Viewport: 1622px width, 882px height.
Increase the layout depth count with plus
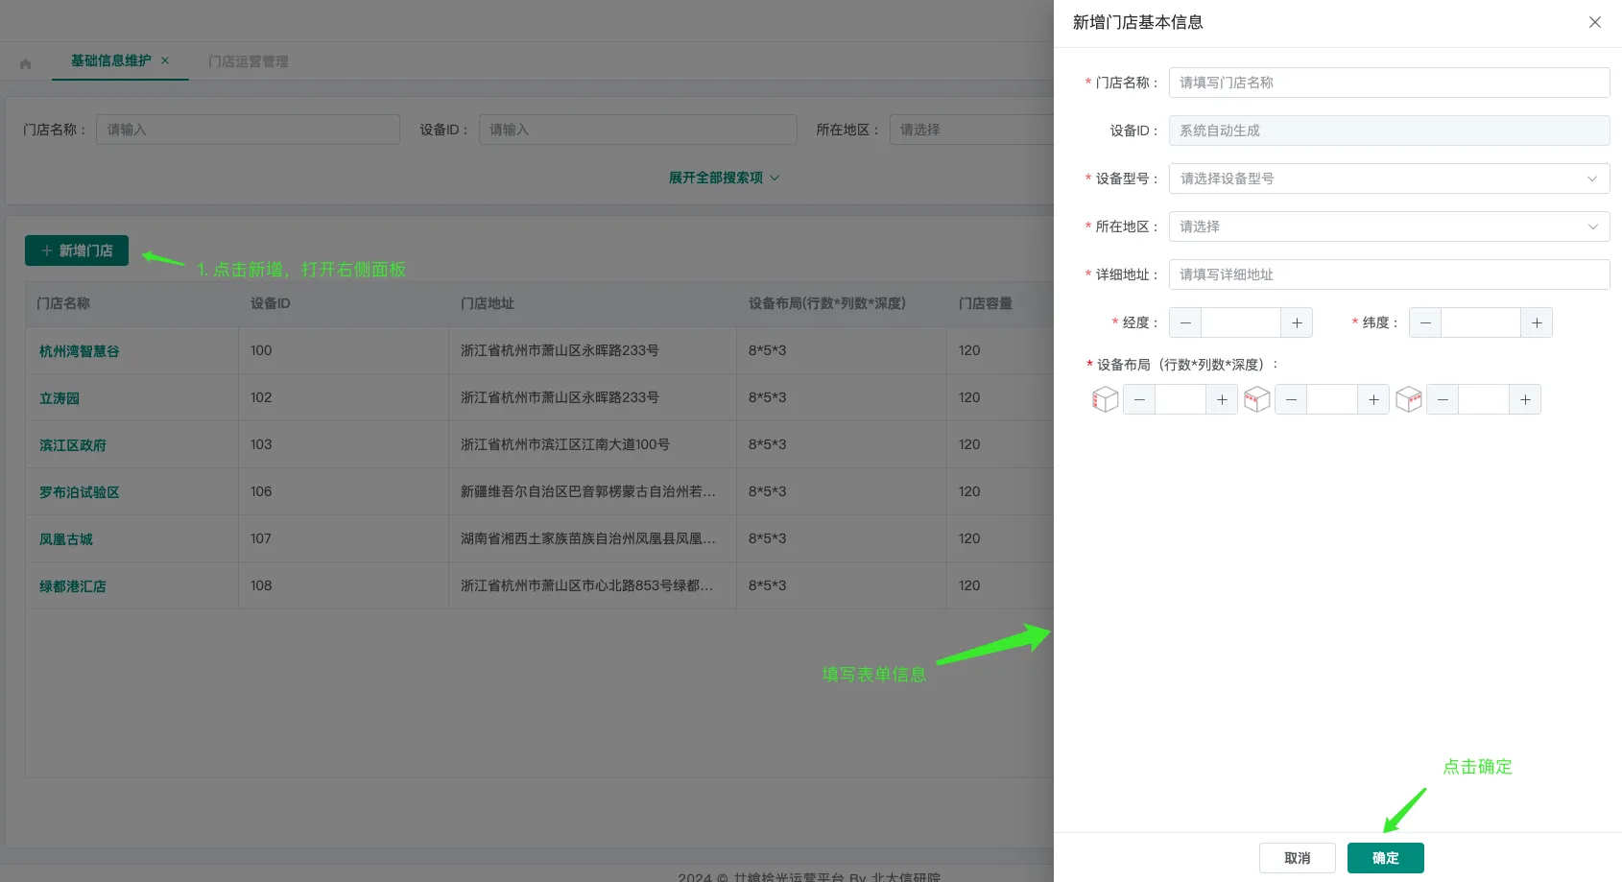point(1525,399)
